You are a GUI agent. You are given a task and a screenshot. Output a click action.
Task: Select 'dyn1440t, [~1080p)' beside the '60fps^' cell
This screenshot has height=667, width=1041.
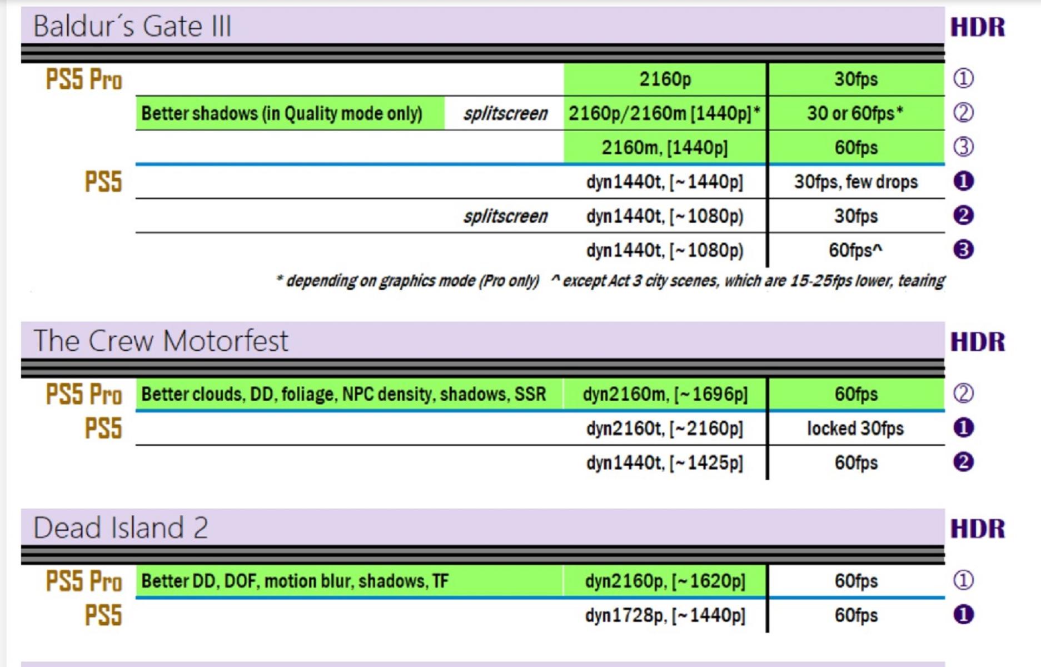coord(665,251)
